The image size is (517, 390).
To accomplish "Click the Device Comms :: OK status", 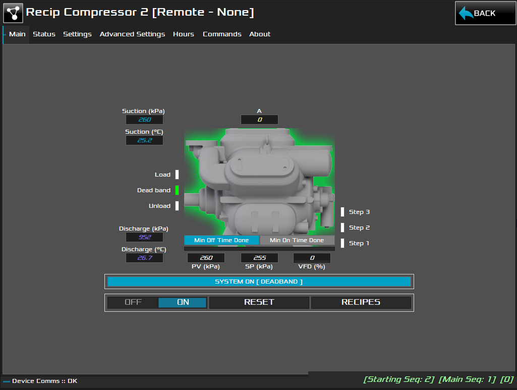I will coord(44,381).
